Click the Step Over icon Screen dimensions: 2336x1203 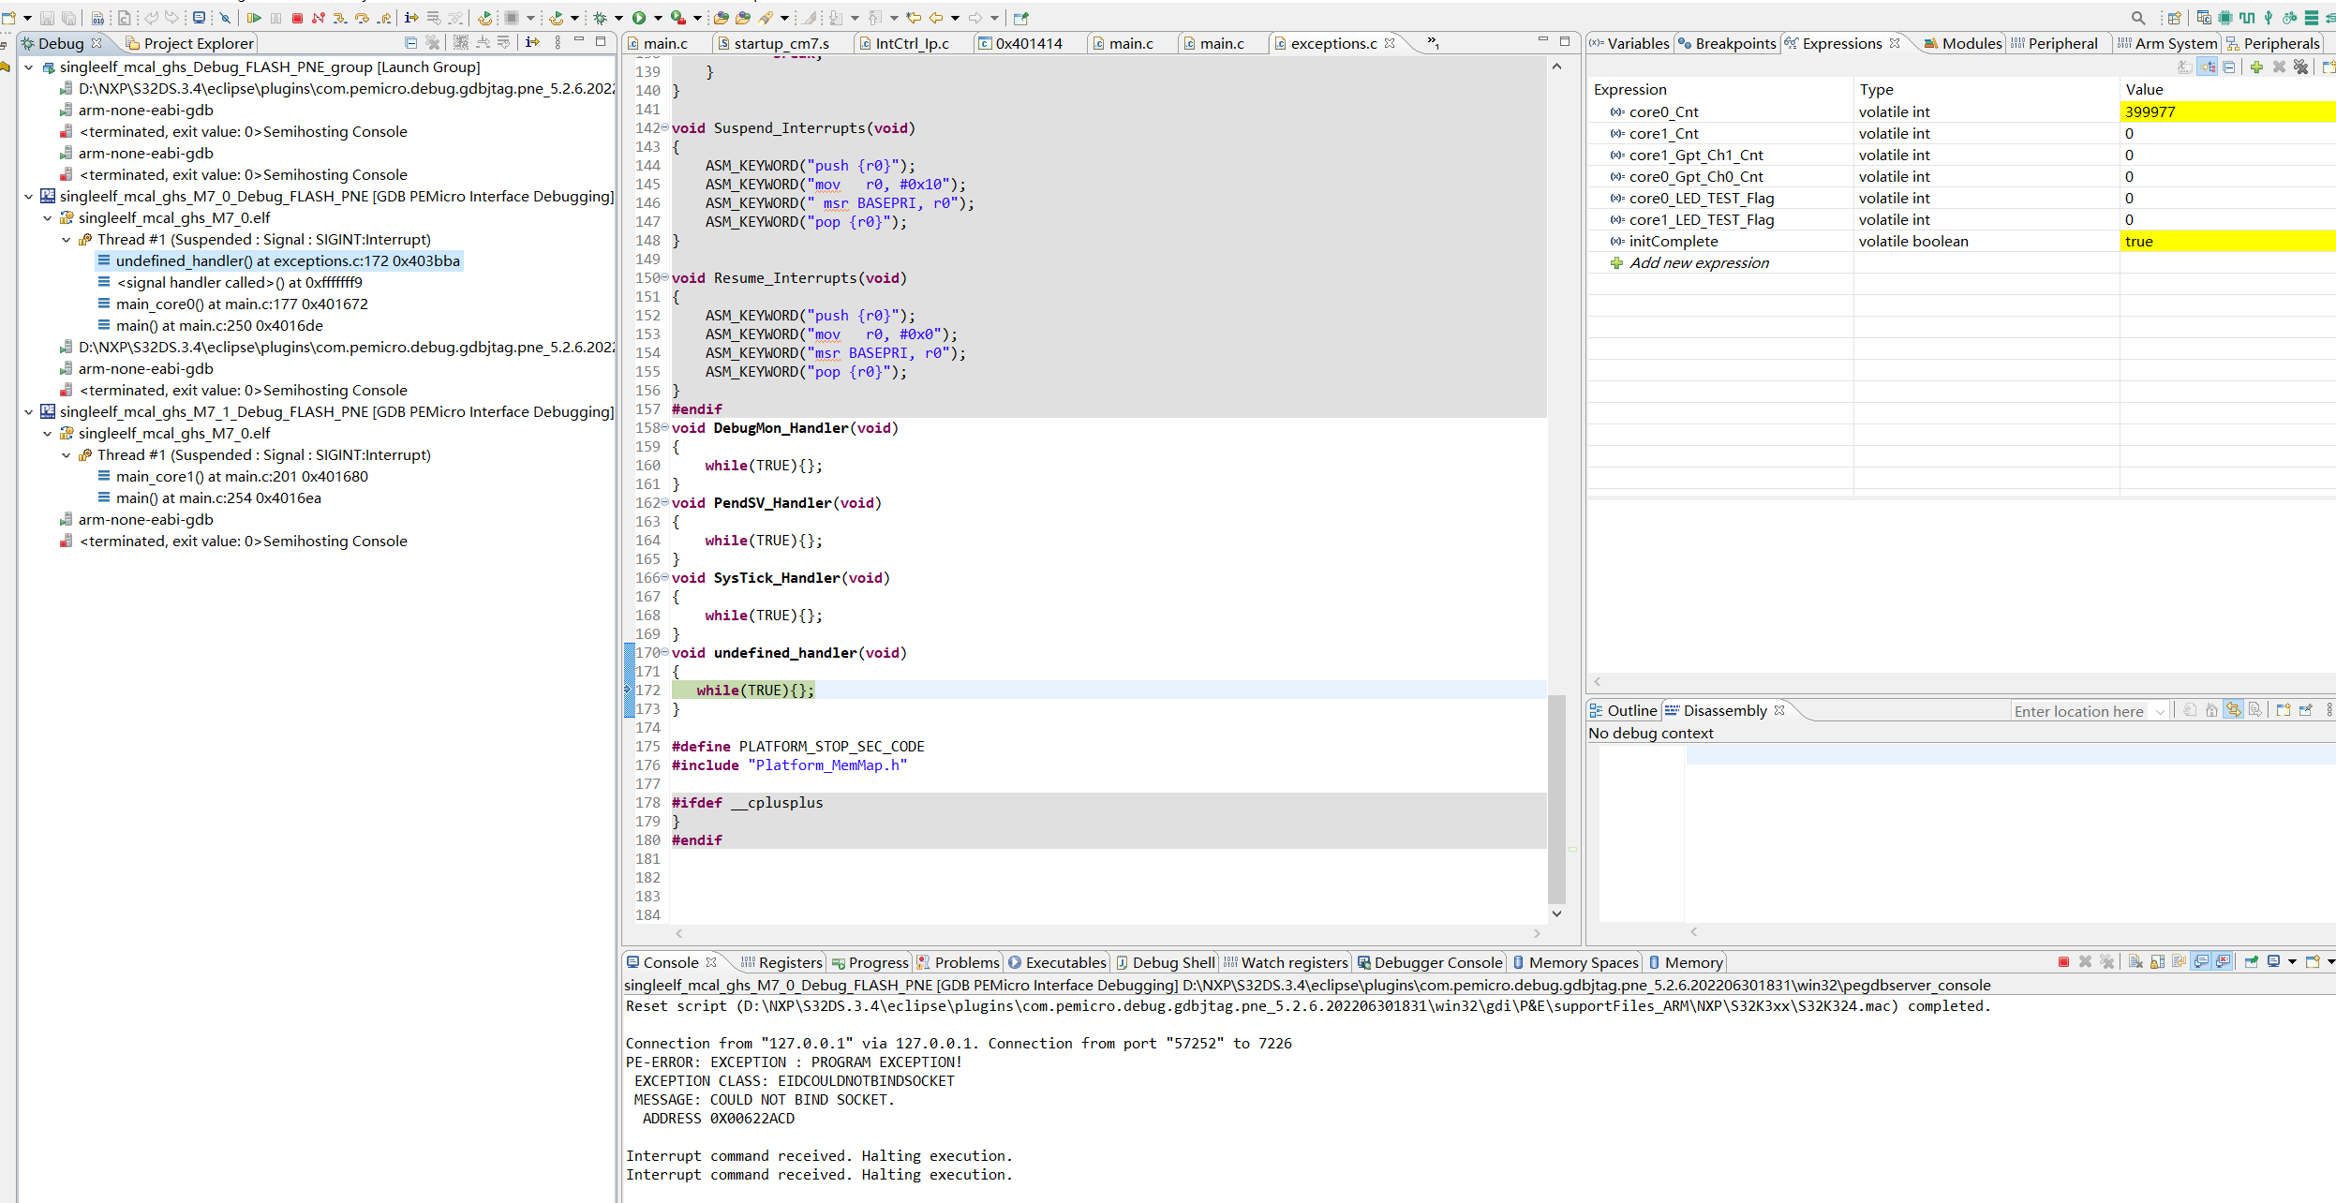362,18
